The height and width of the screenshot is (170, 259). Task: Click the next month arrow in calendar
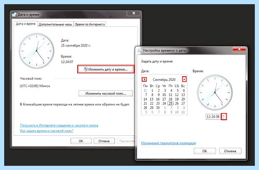[184, 79]
